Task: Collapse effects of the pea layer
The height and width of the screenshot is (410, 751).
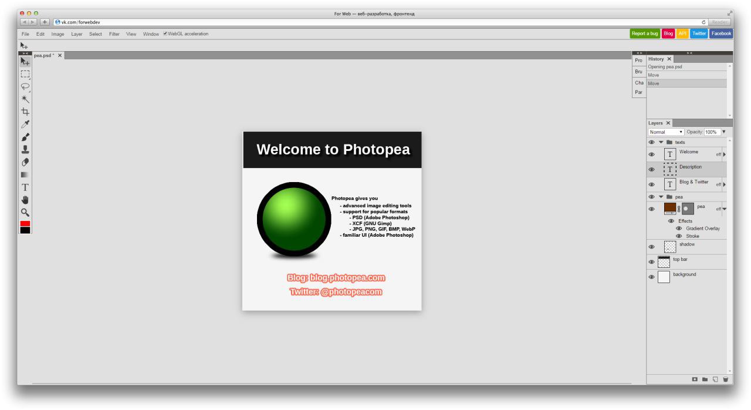Action: [x=724, y=209]
